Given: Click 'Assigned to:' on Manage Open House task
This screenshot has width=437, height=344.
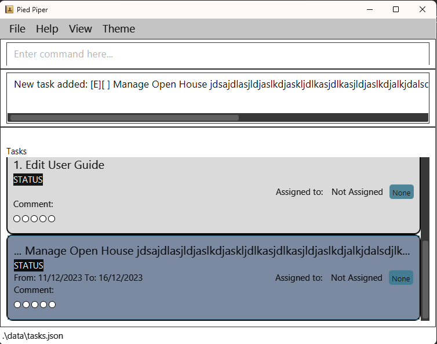Looking at the screenshot, I should 298,278.
